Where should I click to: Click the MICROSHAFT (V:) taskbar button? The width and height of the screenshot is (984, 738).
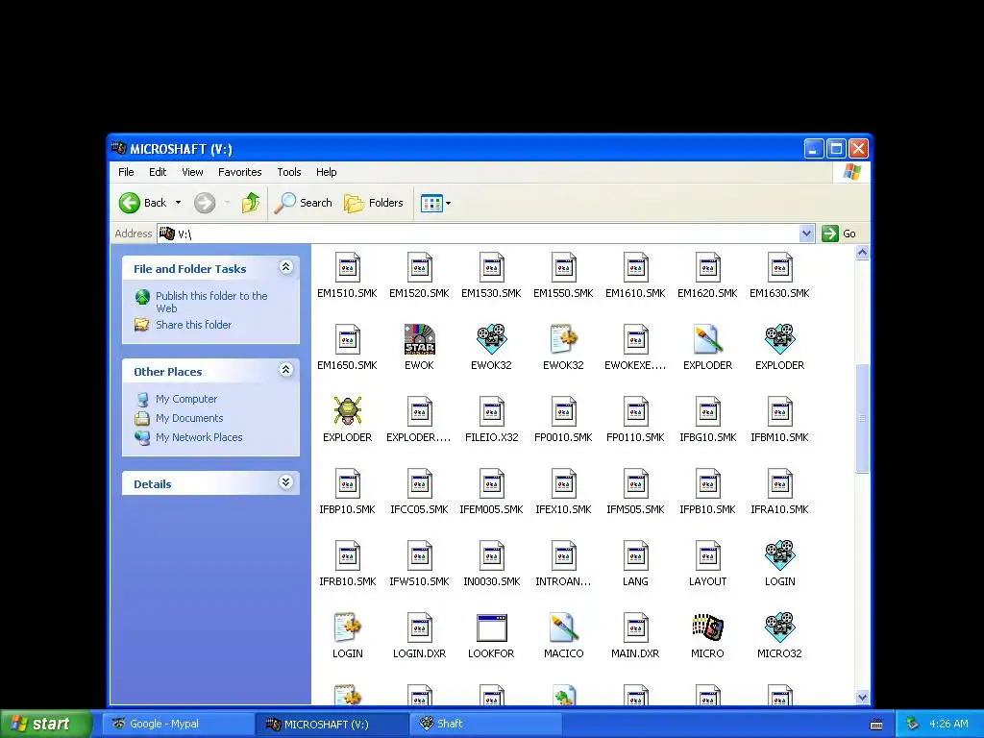point(332,725)
